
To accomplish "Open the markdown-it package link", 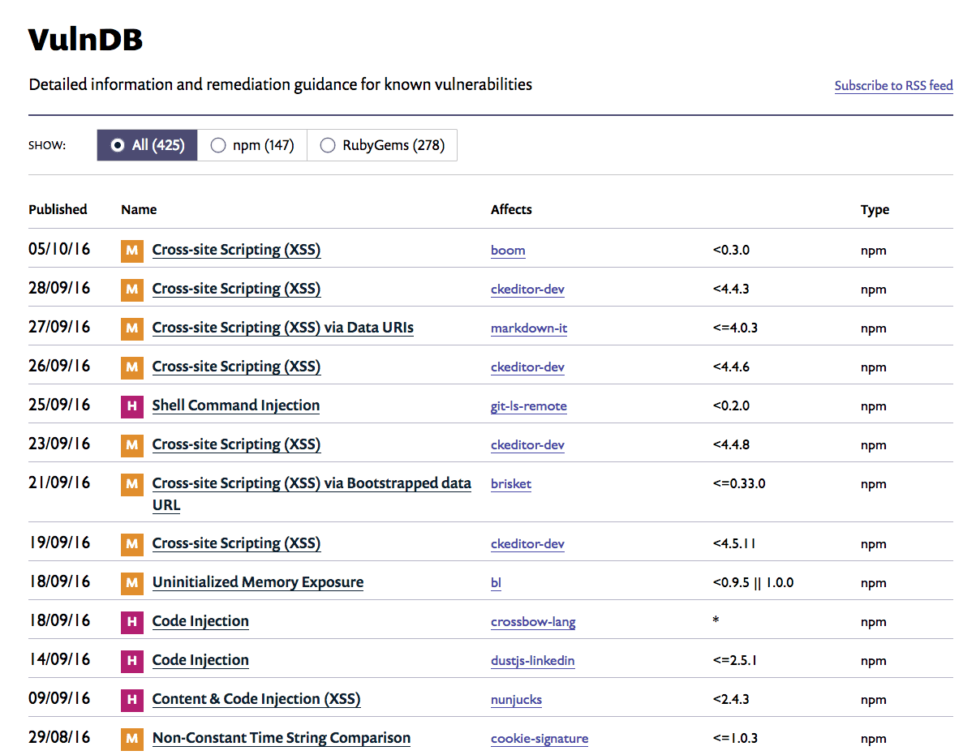I will click(x=529, y=328).
